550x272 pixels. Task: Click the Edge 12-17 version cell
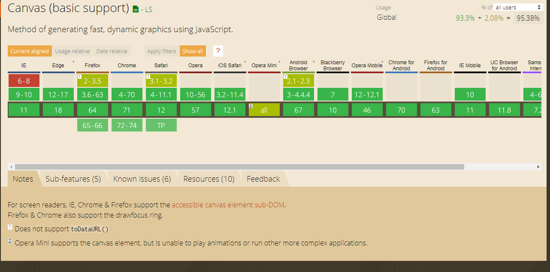(x=58, y=95)
